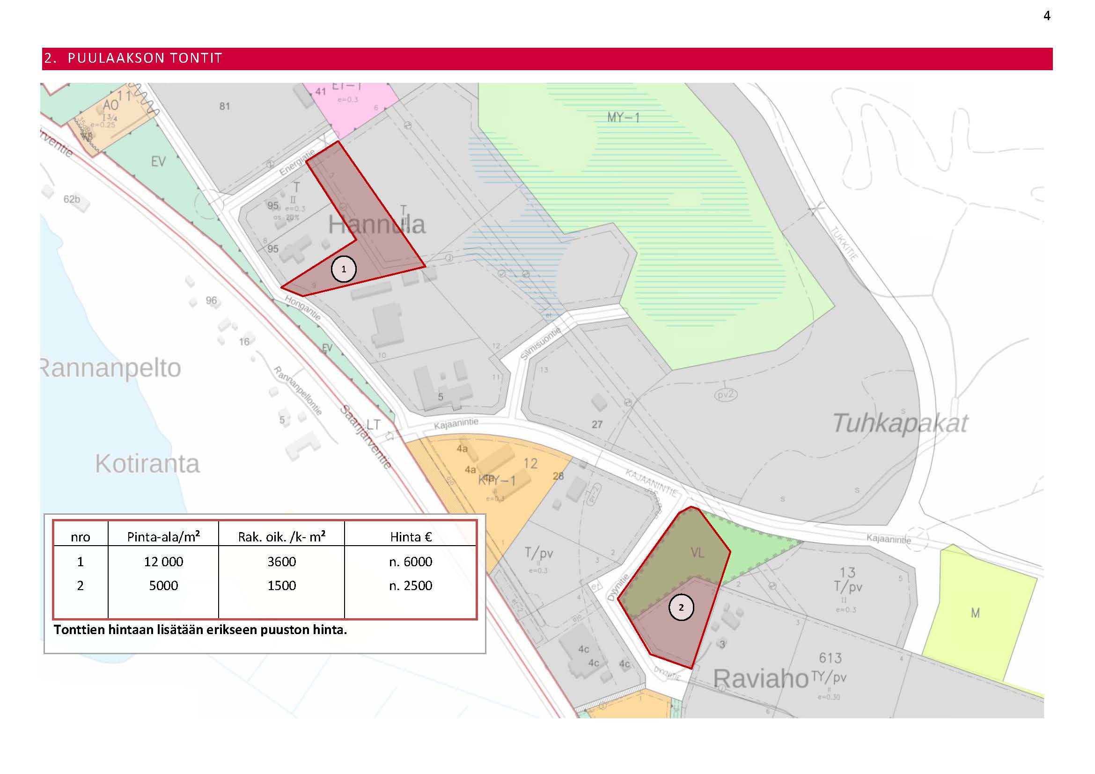Image resolution: width=1095 pixels, height=774 pixels.
Task: Click the circled plot marker 2 on the map
Action: tap(681, 608)
